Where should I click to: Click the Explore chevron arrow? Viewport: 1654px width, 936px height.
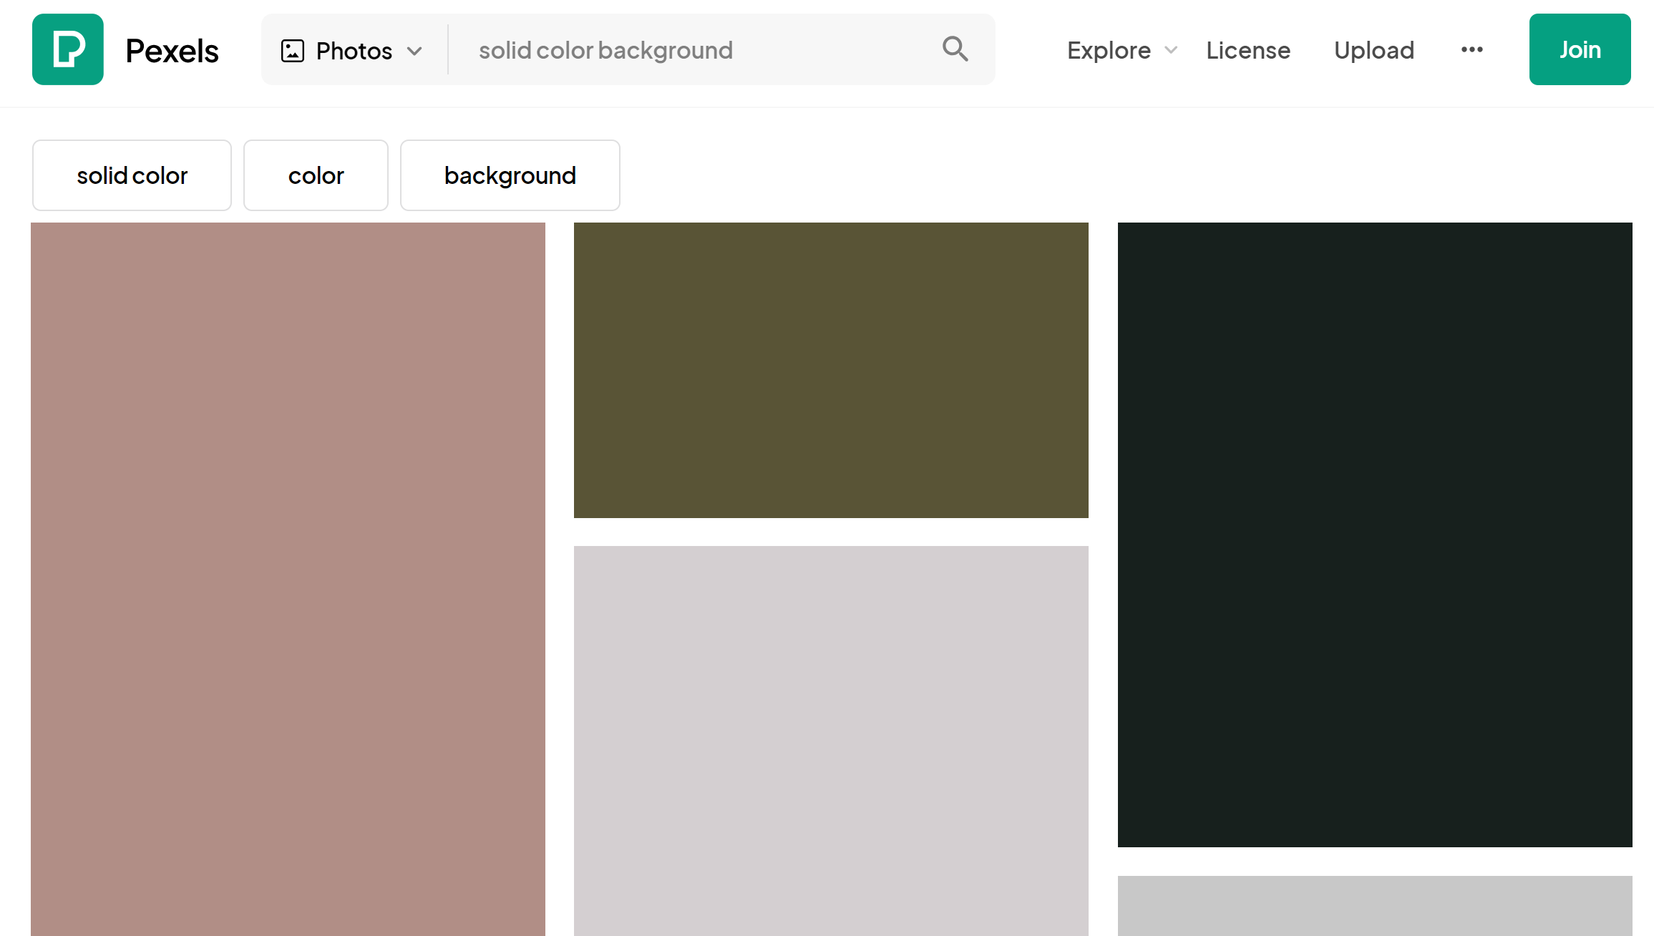click(x=1170, y=50)
